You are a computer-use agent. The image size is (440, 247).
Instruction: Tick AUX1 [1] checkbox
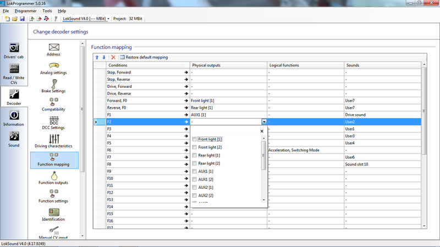pos(195,171)
